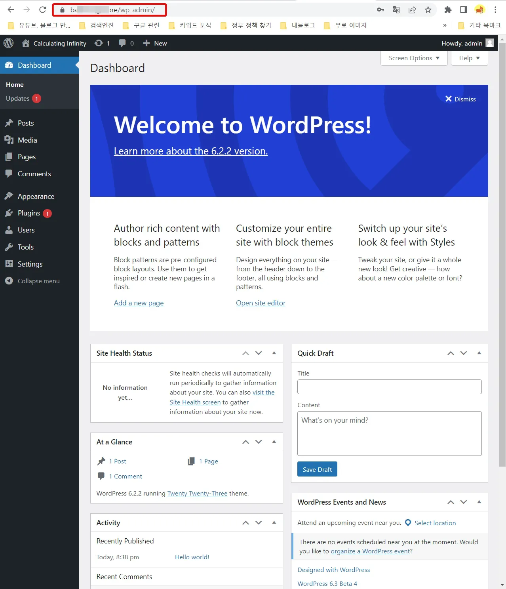Click the Select location pin icon
Screen dimensions: 506x589
(408, 523)
